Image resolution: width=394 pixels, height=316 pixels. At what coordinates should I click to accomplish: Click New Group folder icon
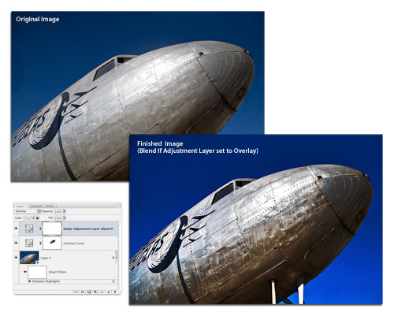(102, 292)
